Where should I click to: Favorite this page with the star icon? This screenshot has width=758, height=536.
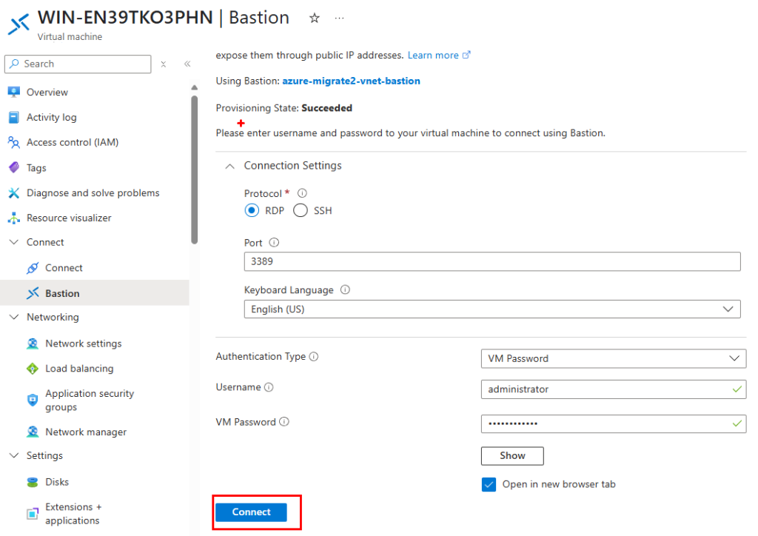click(315, 19)
